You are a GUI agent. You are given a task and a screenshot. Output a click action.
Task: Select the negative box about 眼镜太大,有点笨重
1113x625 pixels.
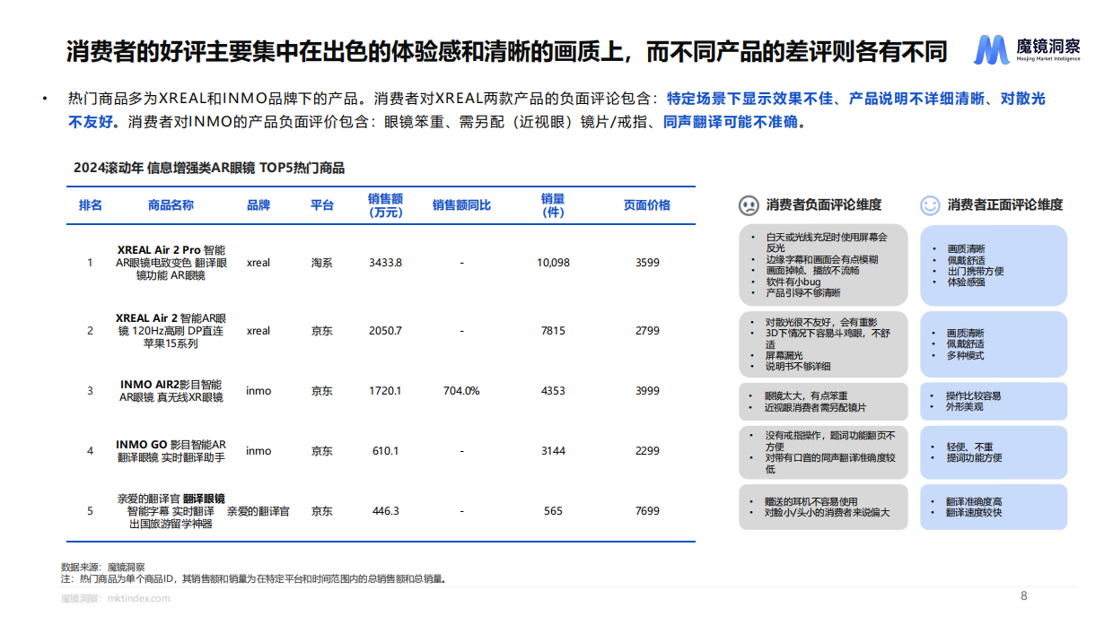(x=823, y=401)
